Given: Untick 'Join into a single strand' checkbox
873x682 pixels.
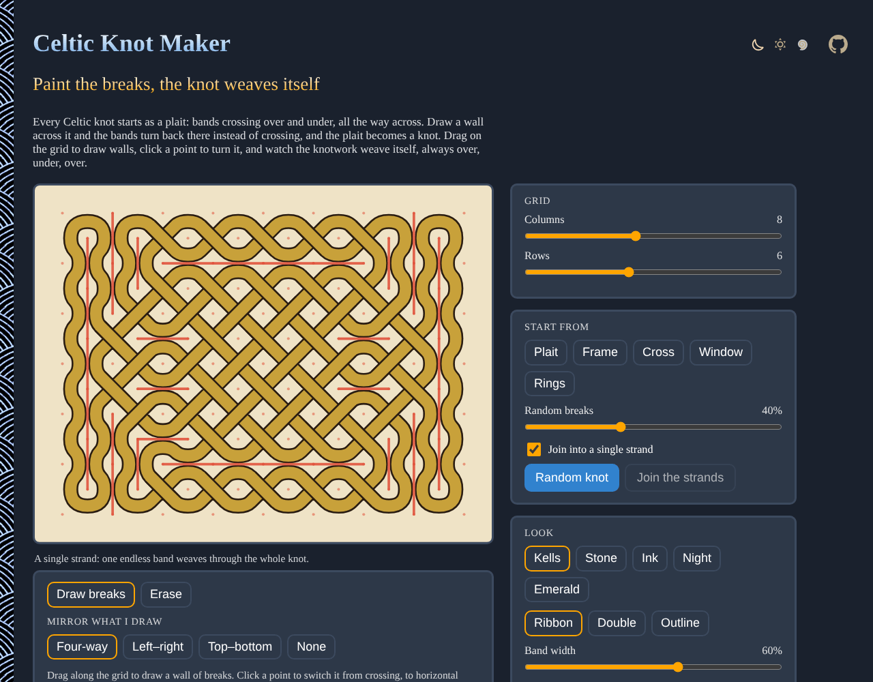Looking at the screenshot, I should 534,449.
